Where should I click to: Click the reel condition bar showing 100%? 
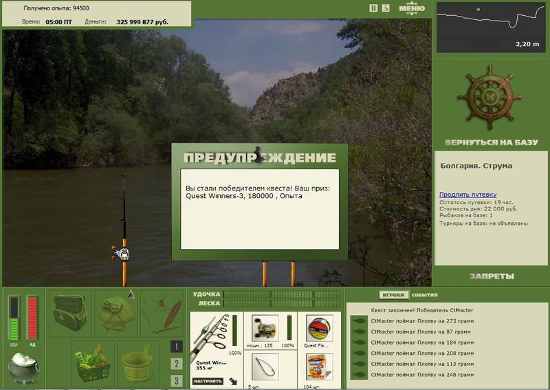[x=289, y=327]
